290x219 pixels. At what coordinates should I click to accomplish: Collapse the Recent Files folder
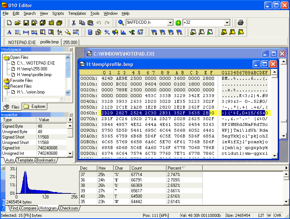(x=7, y=86)
